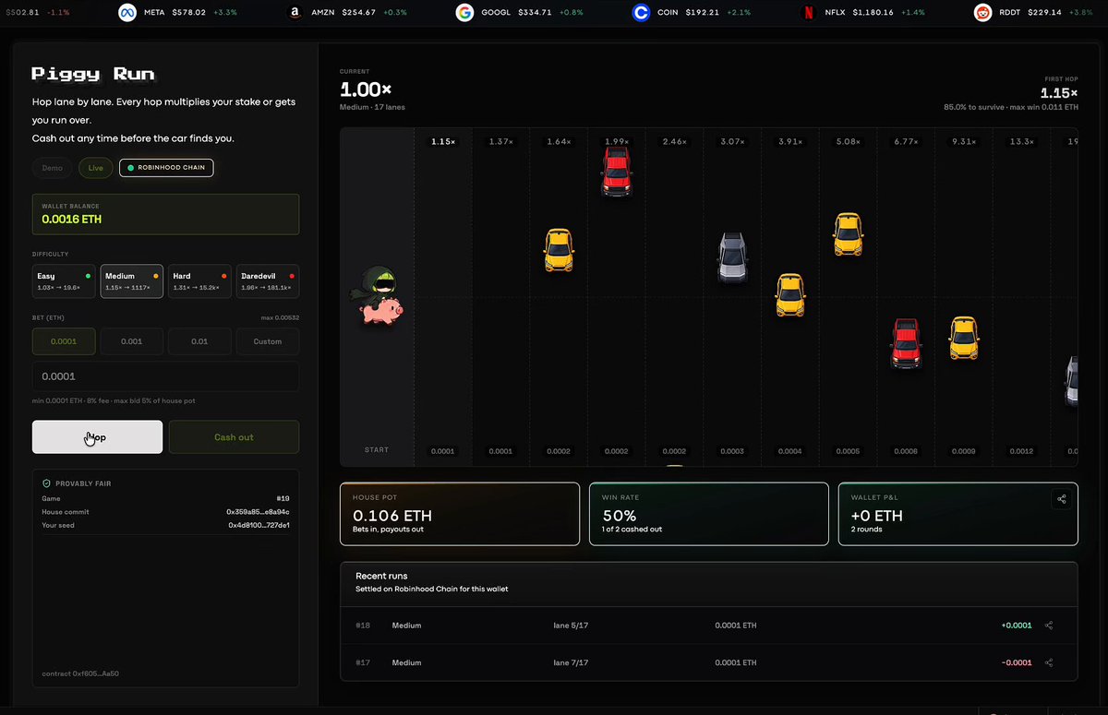Click the Win Rate 50% card

[709, 514]
